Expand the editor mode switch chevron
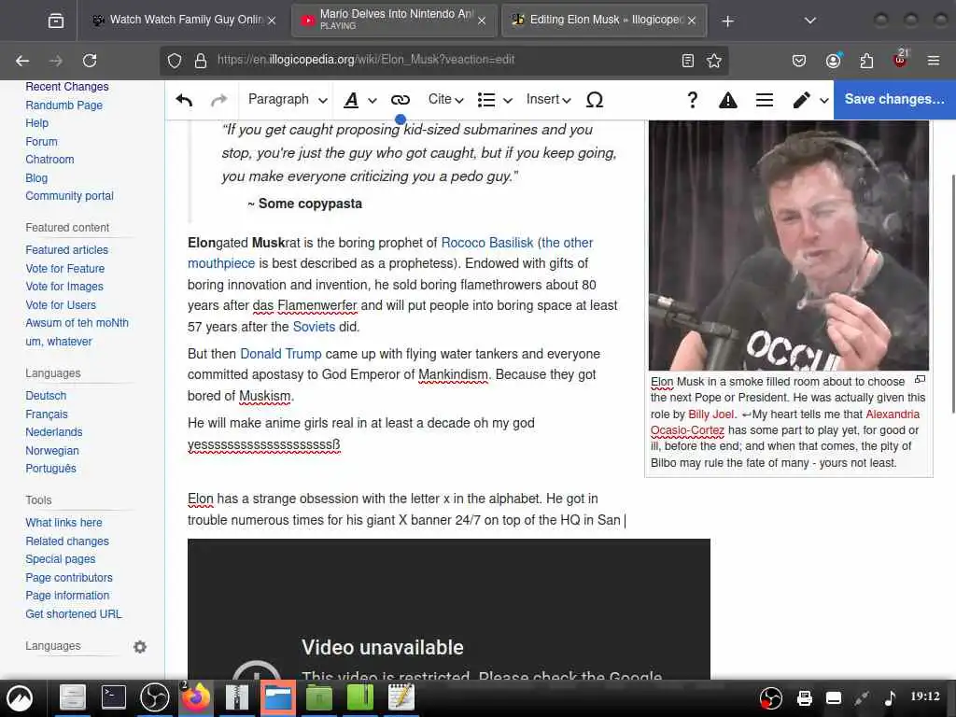The image size is (956, 717). 823,101
